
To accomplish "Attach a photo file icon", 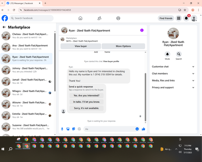I will 68,129.
